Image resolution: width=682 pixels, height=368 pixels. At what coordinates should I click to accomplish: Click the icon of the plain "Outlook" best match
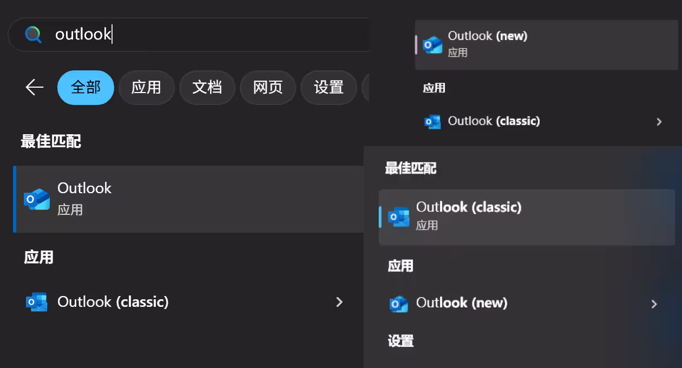point(37,199)
